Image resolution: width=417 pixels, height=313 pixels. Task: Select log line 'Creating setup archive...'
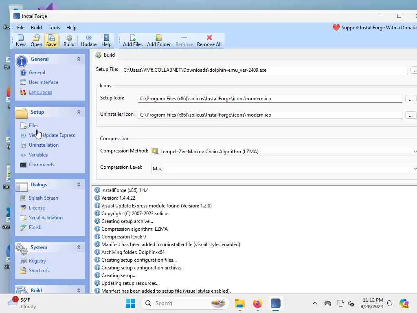point(127,221)
